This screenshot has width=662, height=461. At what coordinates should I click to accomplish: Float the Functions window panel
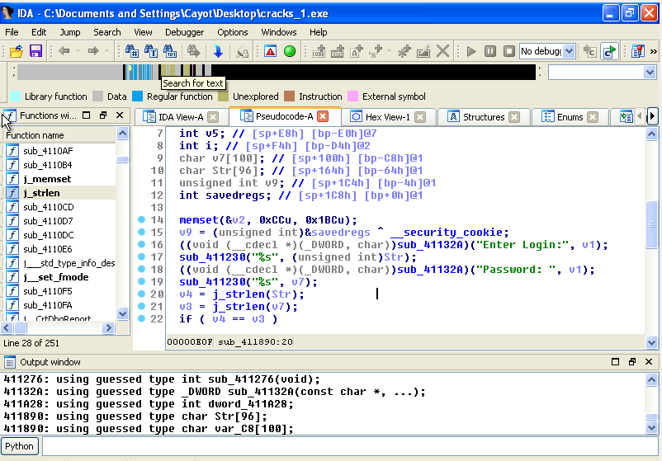point(103,115)
